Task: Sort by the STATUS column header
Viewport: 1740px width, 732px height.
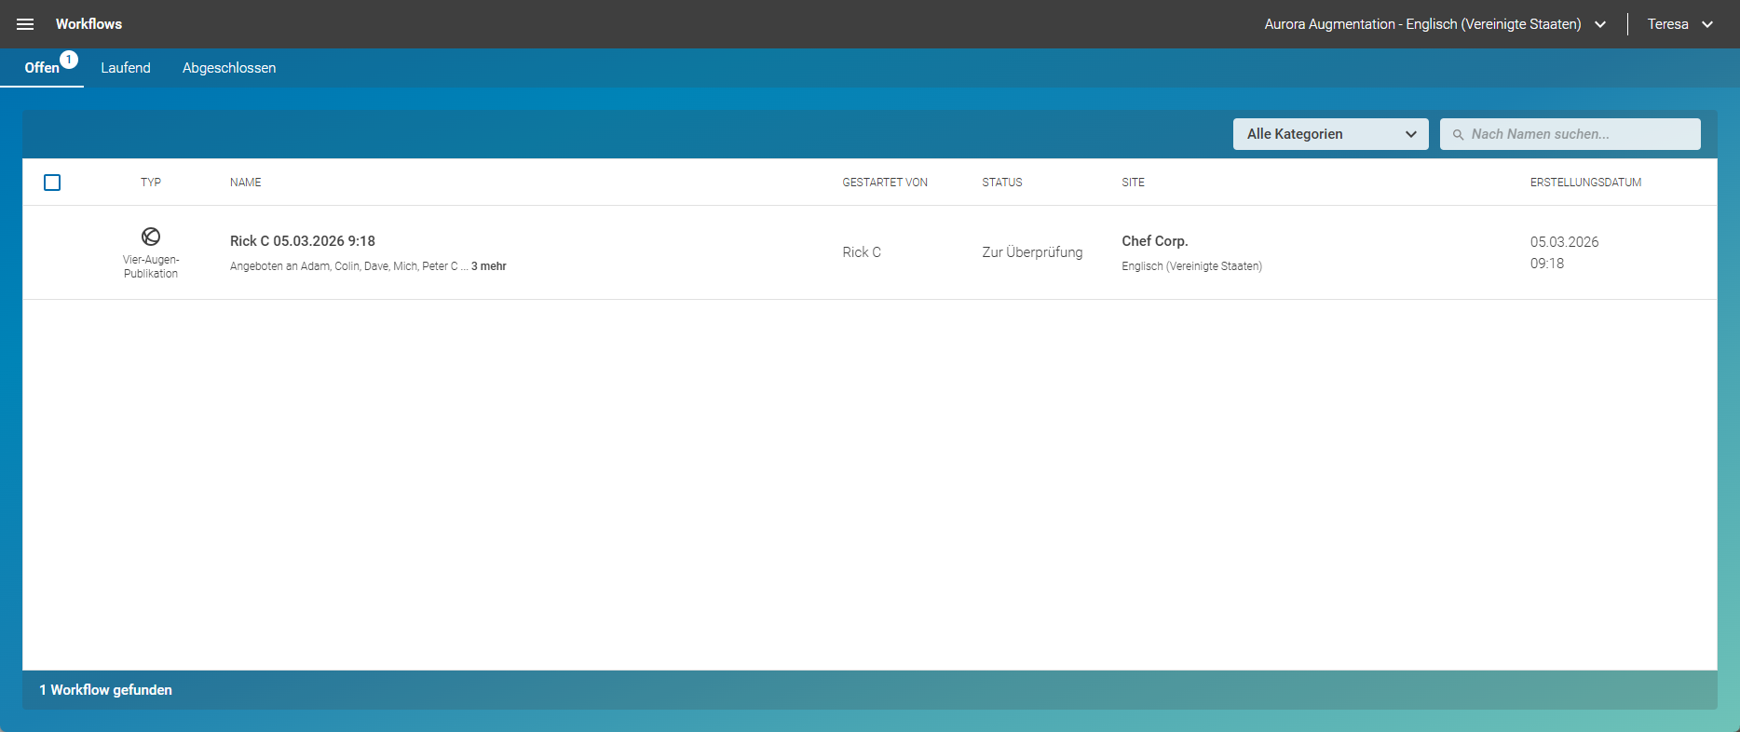Action: (x=1002, y=183)
